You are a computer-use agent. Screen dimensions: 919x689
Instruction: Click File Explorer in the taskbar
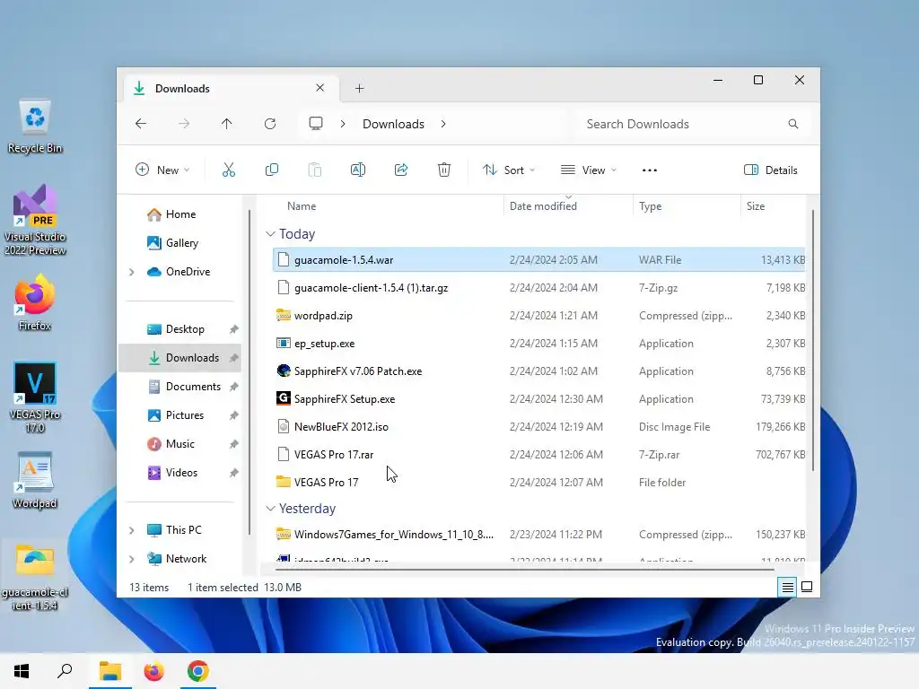click(109, 671)
